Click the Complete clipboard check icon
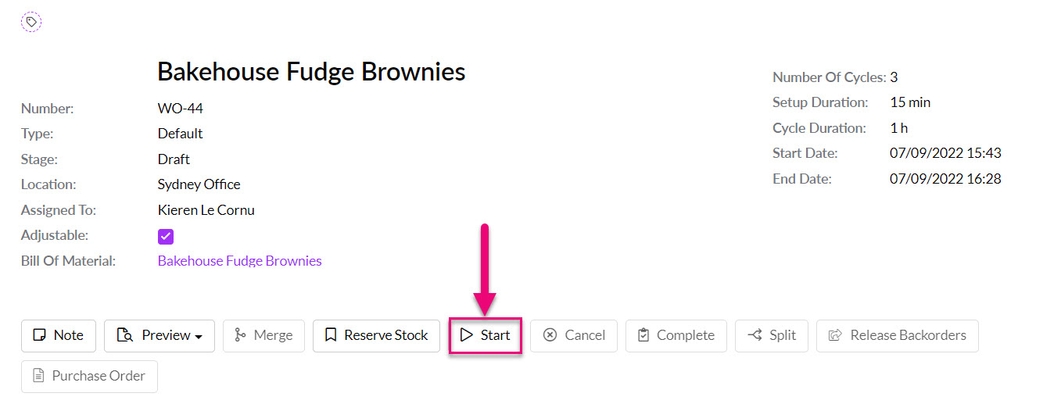This screenshot has width=1061, height=404. point(644,335)
